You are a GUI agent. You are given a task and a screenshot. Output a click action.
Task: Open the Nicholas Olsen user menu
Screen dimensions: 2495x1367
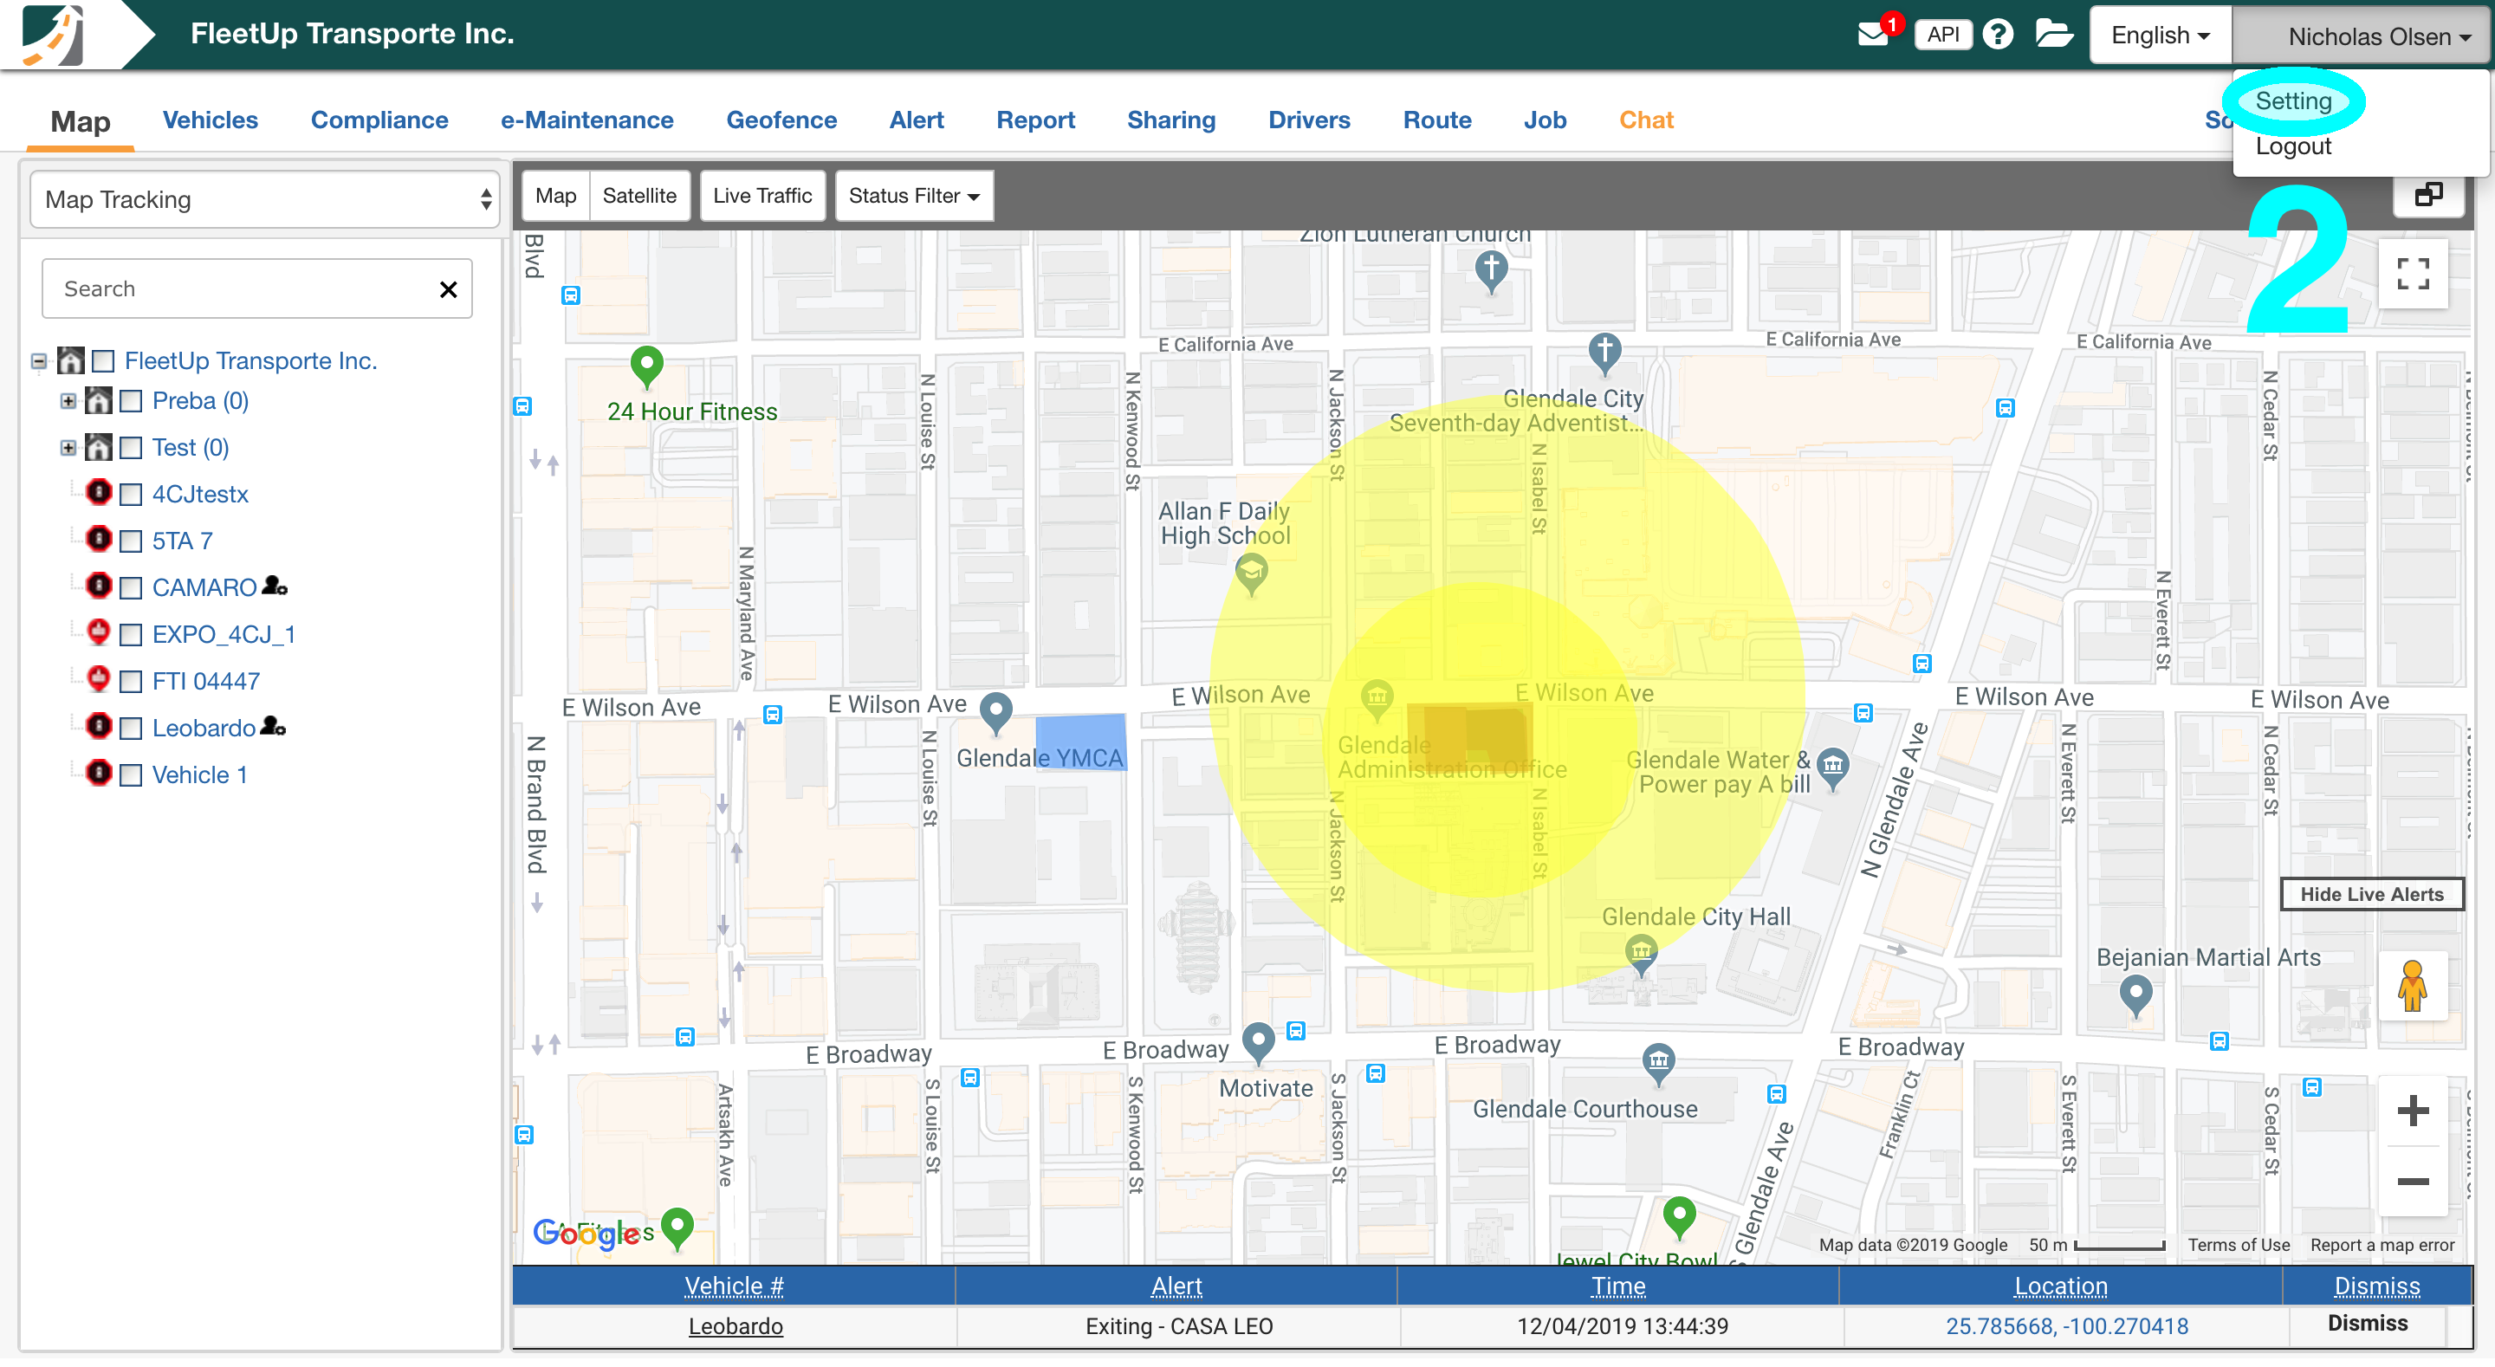coord(2361,36)
